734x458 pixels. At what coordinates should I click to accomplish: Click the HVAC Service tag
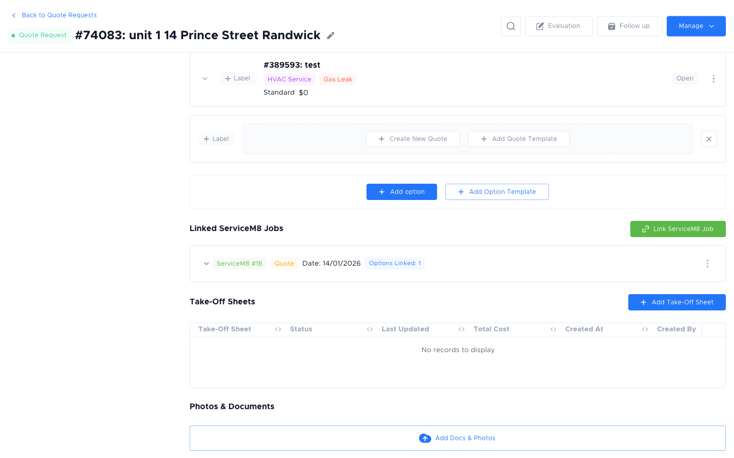[x=290, y=79]
